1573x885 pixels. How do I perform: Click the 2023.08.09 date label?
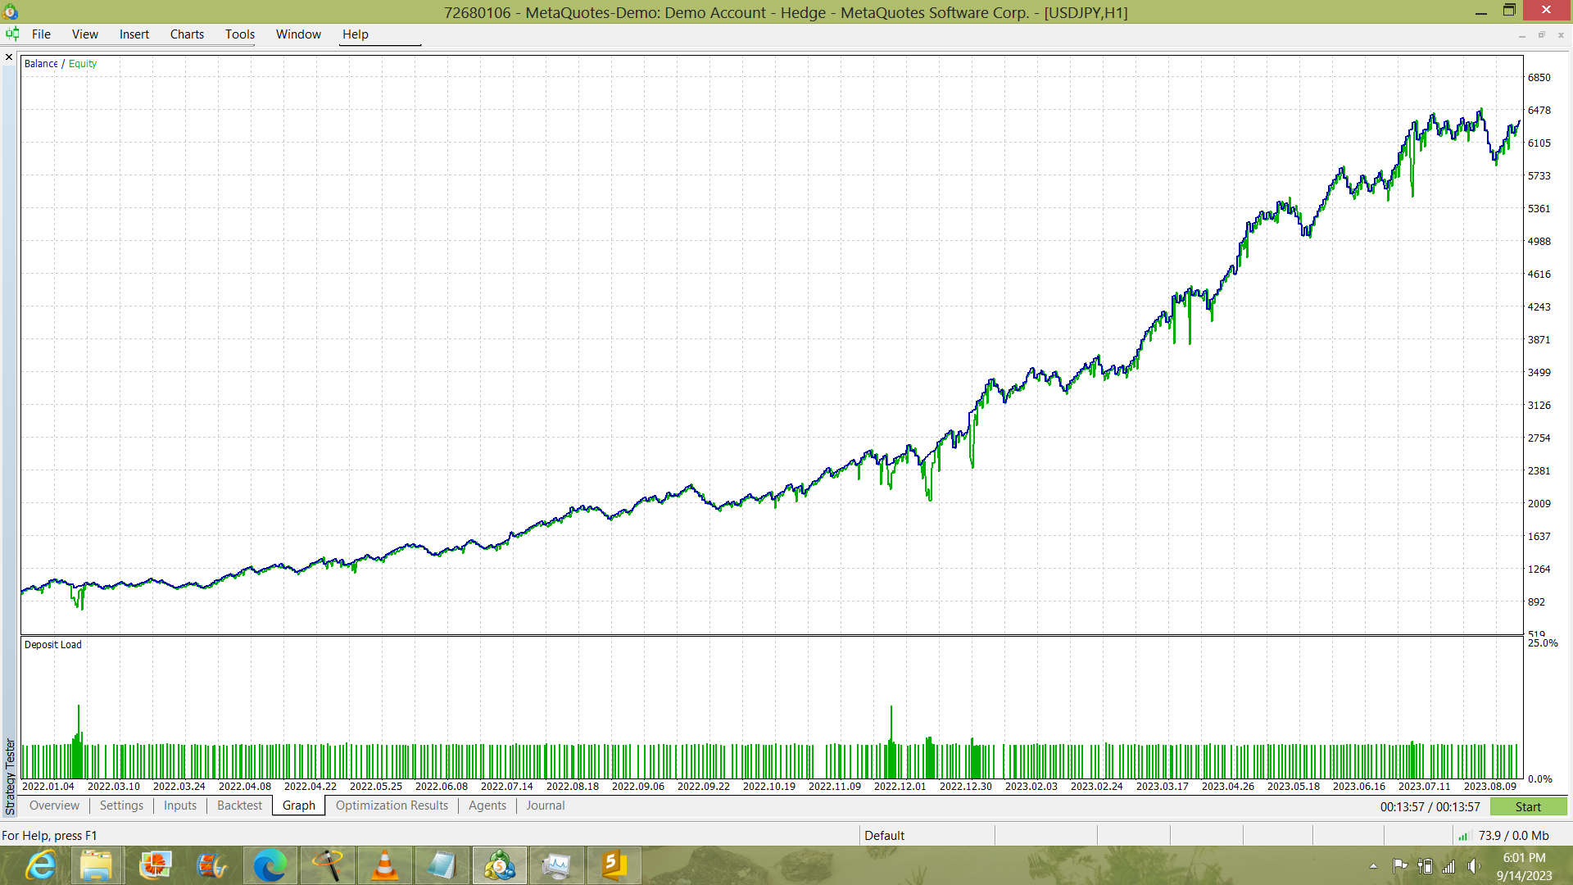coord(1489,787)
